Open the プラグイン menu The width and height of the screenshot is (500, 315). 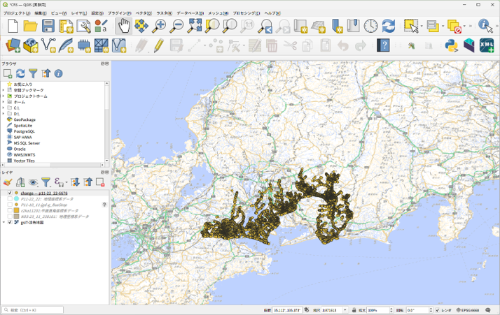[x=119, y=13]
